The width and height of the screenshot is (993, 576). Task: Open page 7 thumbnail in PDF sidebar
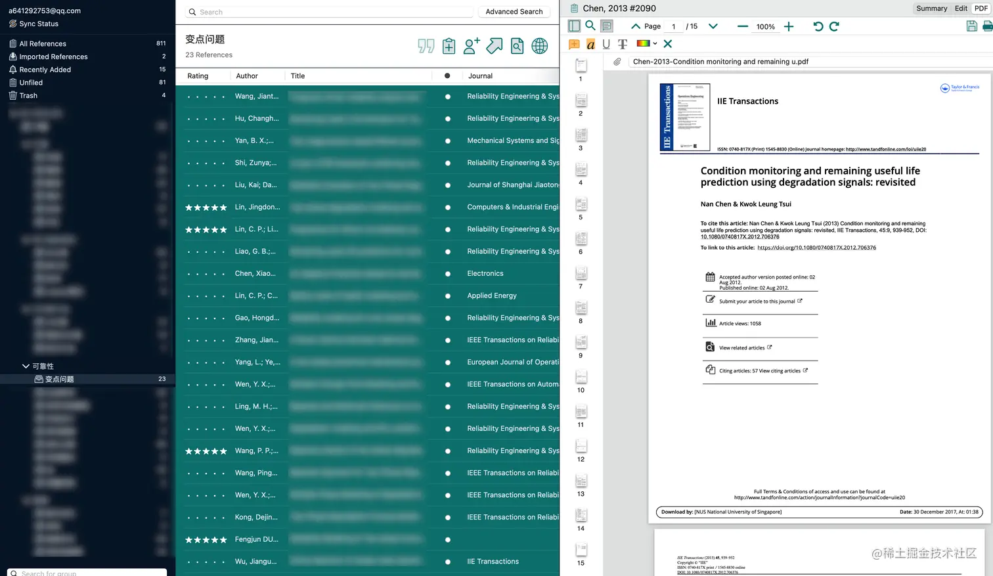pyautogui.click(x=581, y=273)
